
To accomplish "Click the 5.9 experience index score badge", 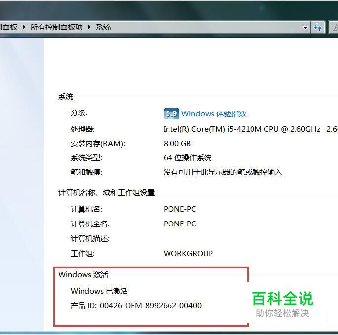I will [x=171, y=113].
